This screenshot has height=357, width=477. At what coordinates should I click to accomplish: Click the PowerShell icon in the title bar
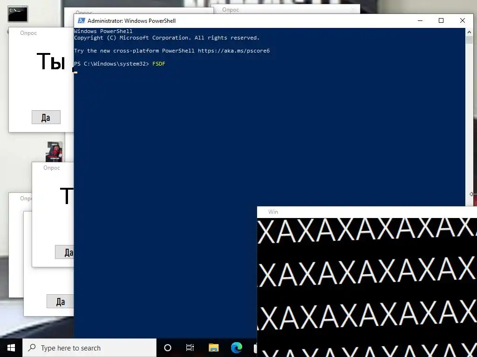coord(81,20)
